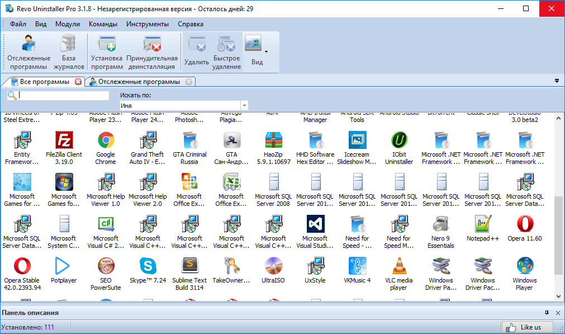Open the Инструменты menu

148,24
